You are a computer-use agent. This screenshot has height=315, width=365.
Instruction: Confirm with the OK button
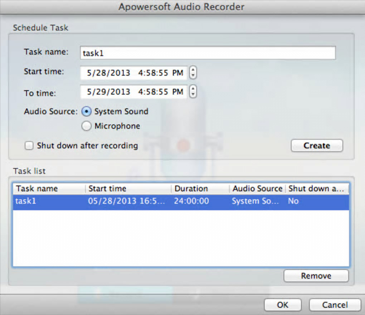(283, 305)
